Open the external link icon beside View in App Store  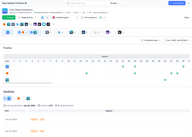[x=108, y=13]
